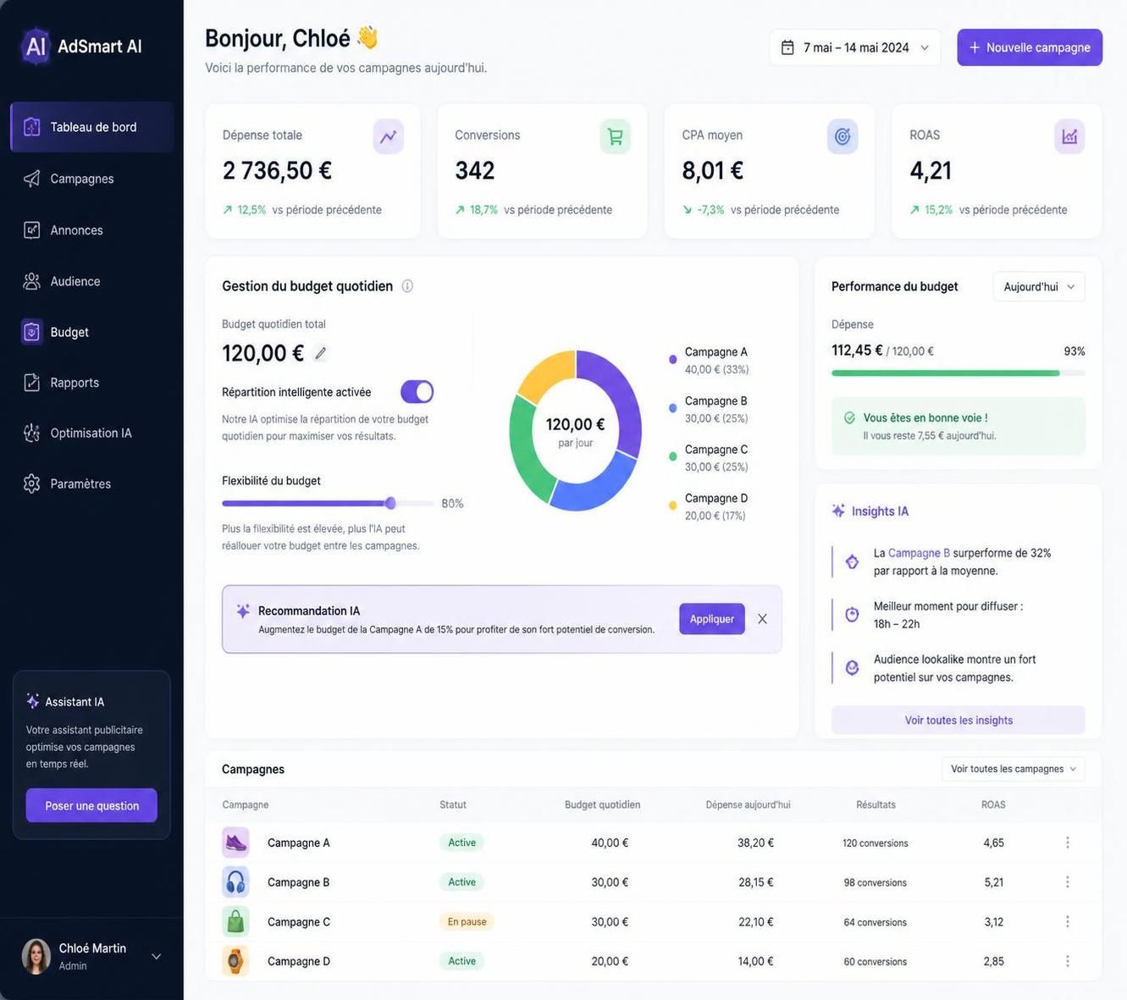The height and width of the screenshot is (1000, 1127).
Task: Open more options for Campagne C row
Action: point(1067,921)
